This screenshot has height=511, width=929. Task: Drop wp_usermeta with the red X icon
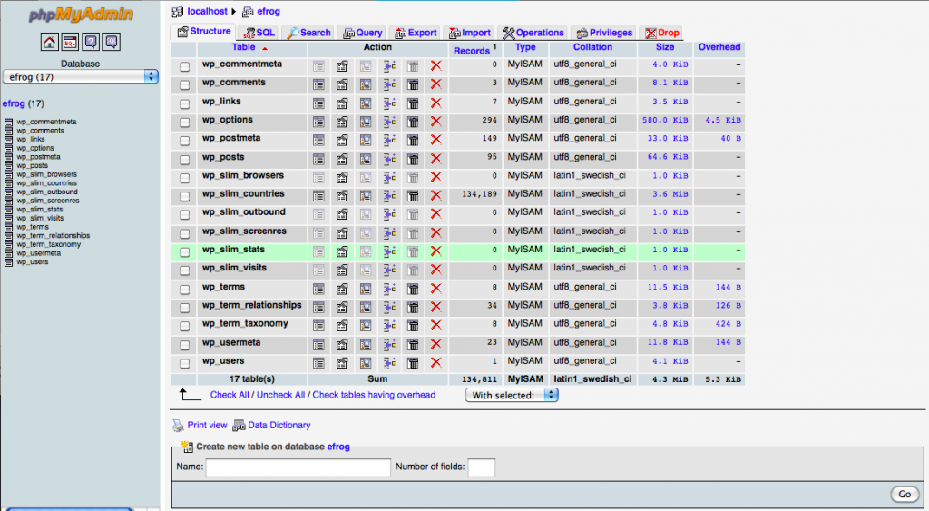point(436,344)
